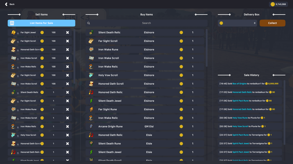Click Spirit Pact Rune sold to renbalkun link
This screenshot has width=293, height=164.
pyautogui.click(x=241, y=101)
